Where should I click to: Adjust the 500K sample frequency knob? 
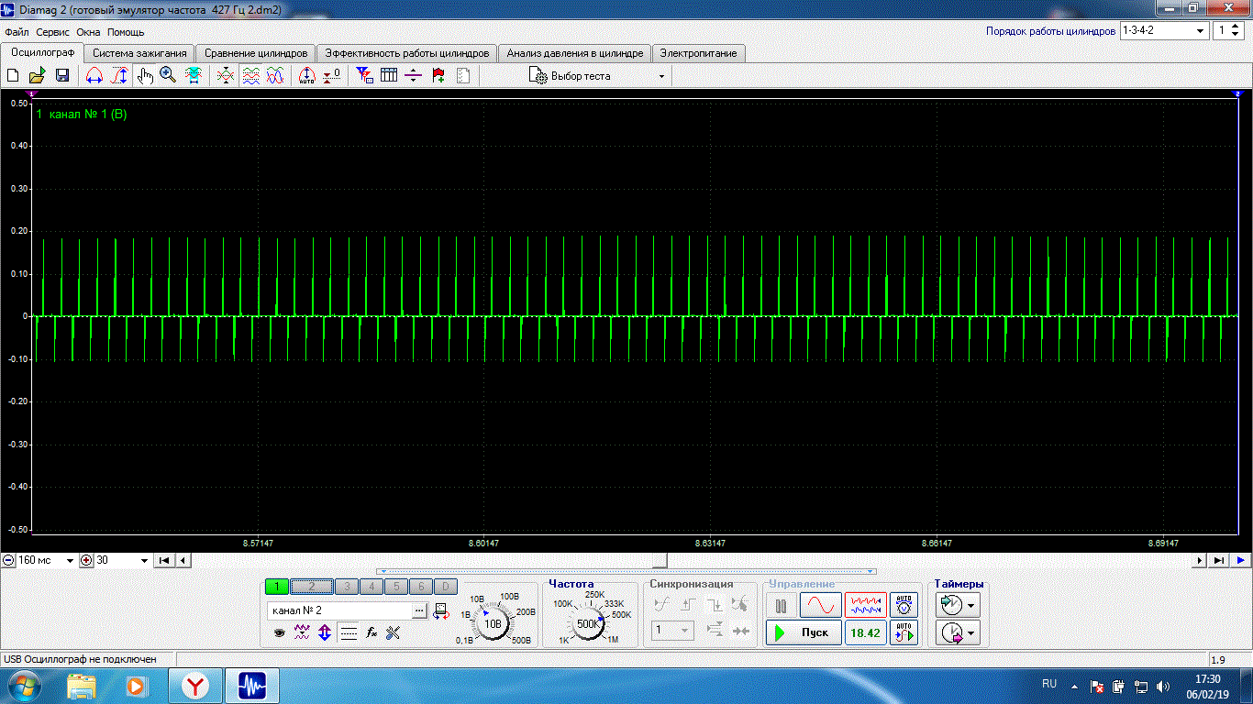[587, 623]
